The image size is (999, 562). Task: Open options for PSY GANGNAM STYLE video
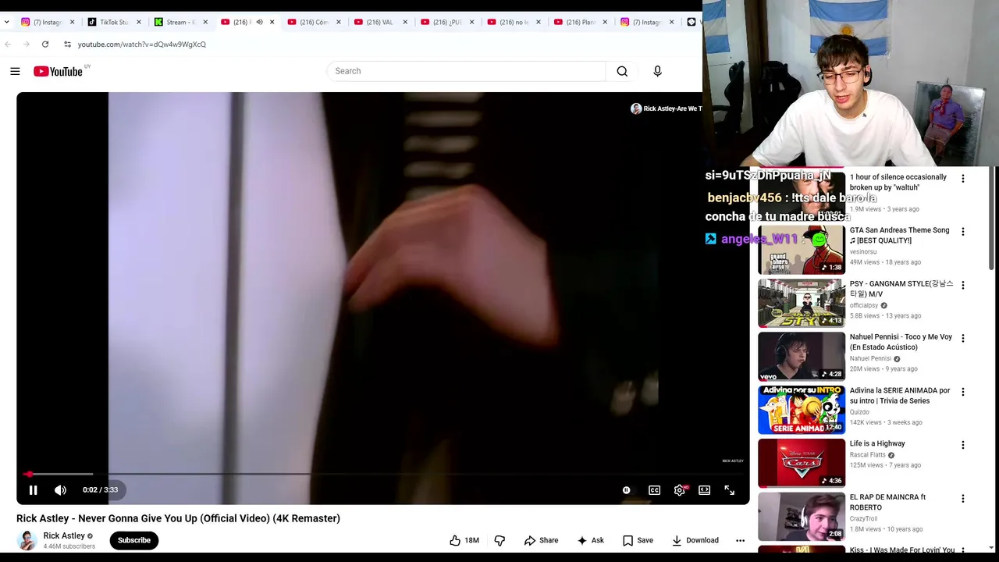pyautogui.click(x=962, y=285)
